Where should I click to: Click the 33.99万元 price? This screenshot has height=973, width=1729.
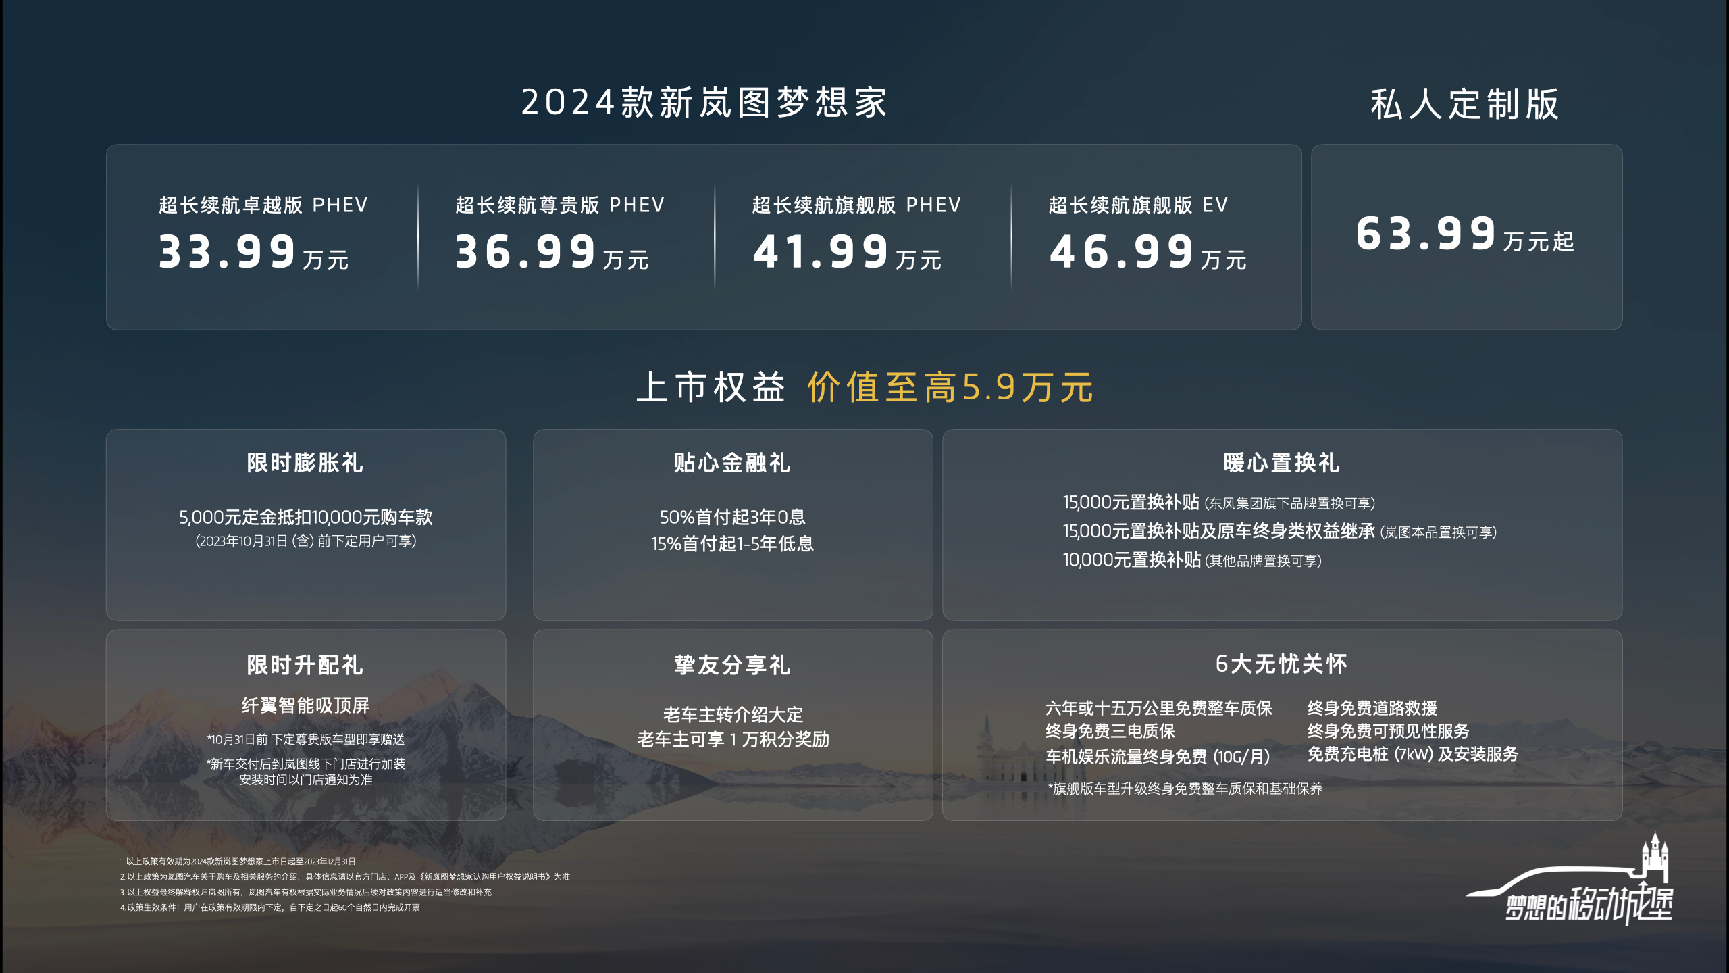pyautogui.click(x=253, y=252)
